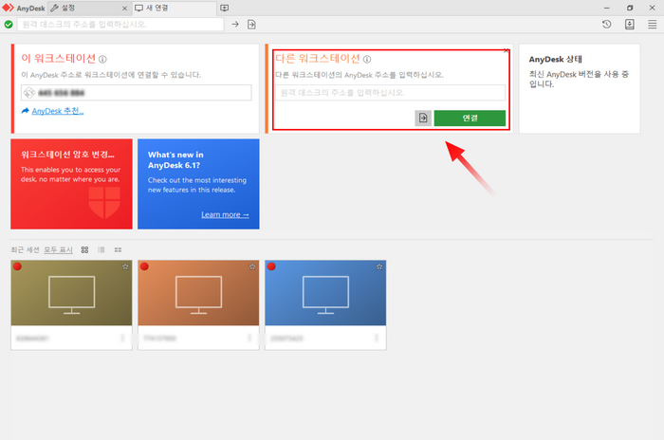The width and height of the screenshot is (664, 440).
Task: Click the gray file transfer button beside 연결
Action: [423, 119]
